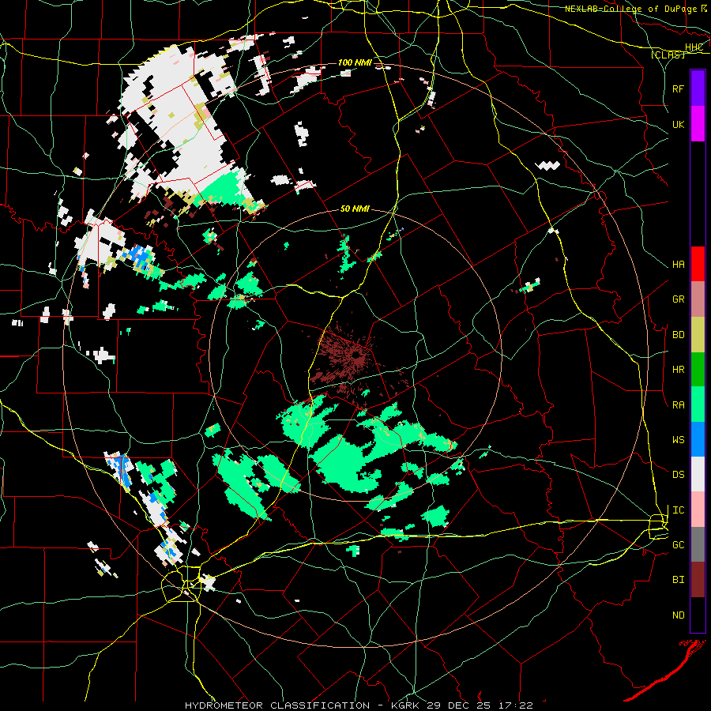Click the HA legend label
Image resolution: width=711 pixels, height=711 pixels.
point(679,265)
